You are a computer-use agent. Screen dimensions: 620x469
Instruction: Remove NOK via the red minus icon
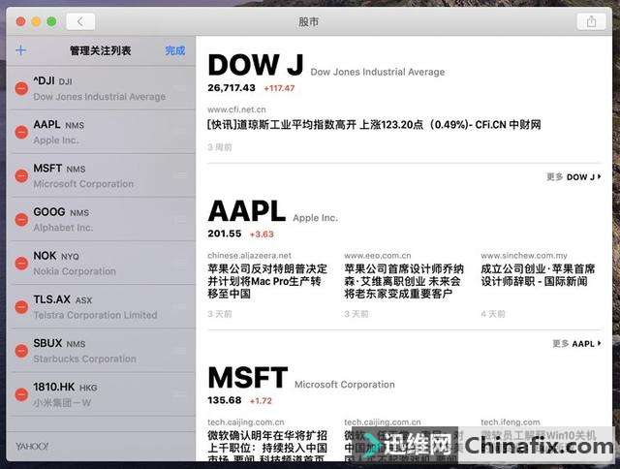[21, 264]
